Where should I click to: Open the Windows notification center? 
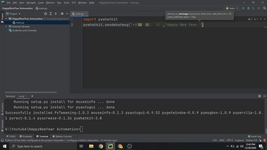261,146
